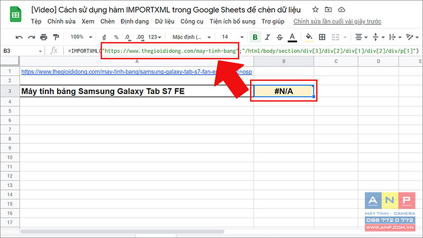Open text color picker

[292, 37]
